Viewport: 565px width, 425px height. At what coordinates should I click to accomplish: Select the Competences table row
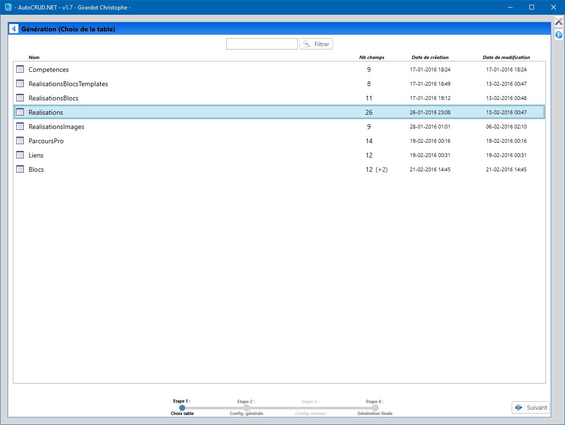tap(279, 69)
